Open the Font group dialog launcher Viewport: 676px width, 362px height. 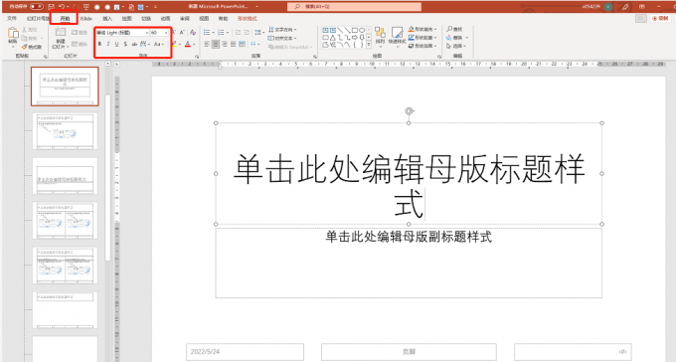click(197, 57)
